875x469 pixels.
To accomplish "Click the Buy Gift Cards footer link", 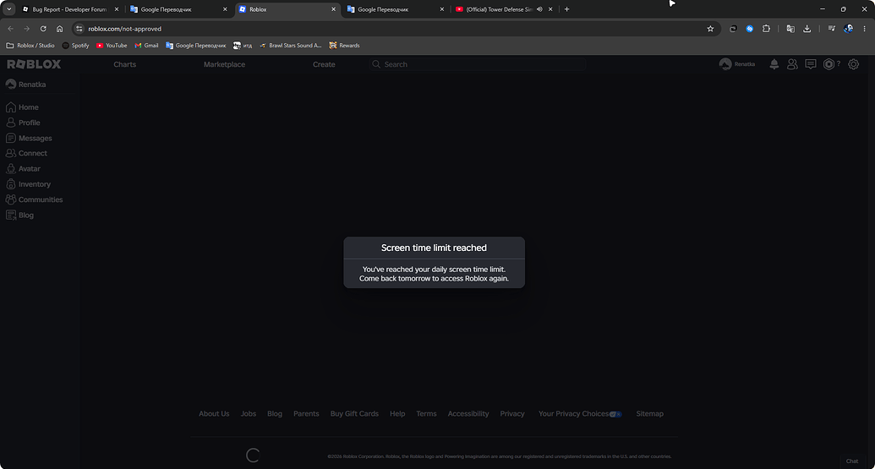I will 354,414.
